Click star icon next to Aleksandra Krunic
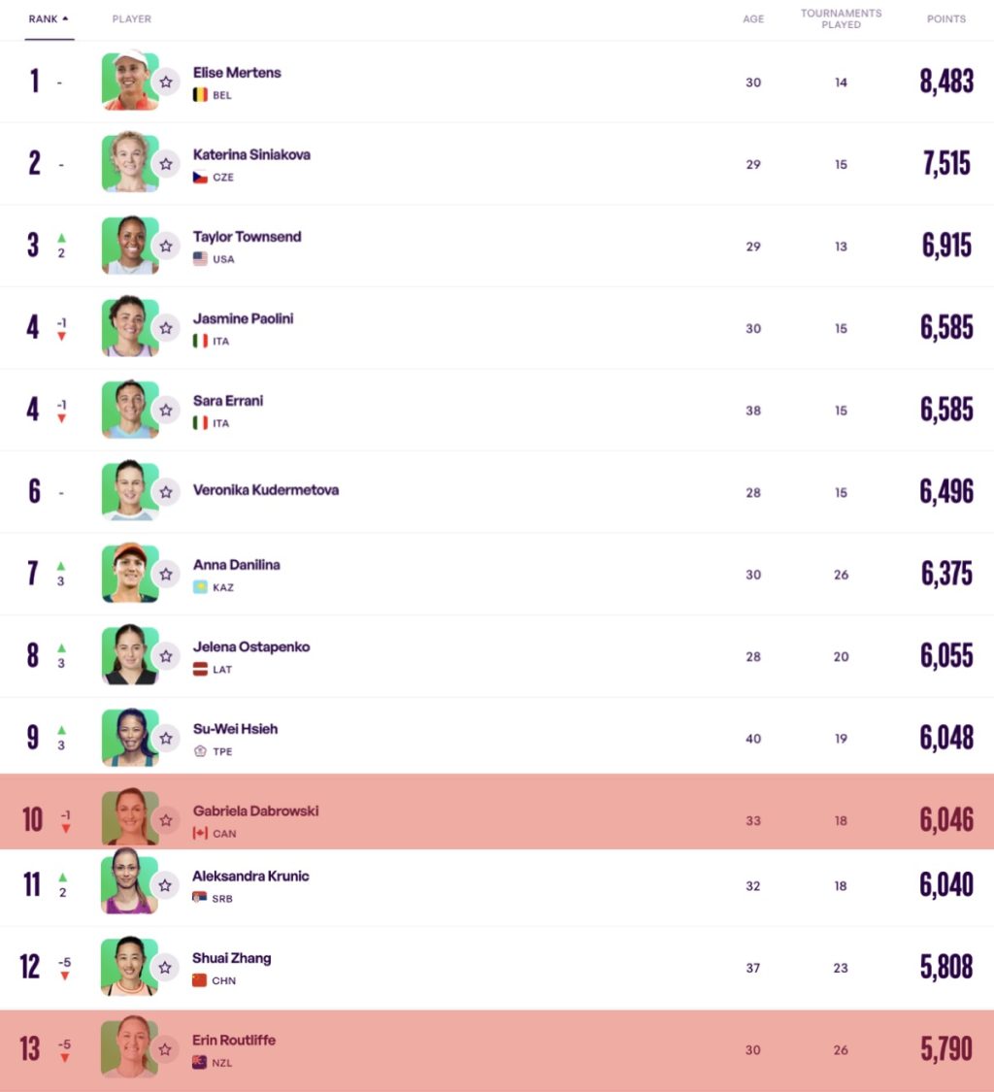The height and width of the screenshot is (1092, 994). (x=166, y=885)
